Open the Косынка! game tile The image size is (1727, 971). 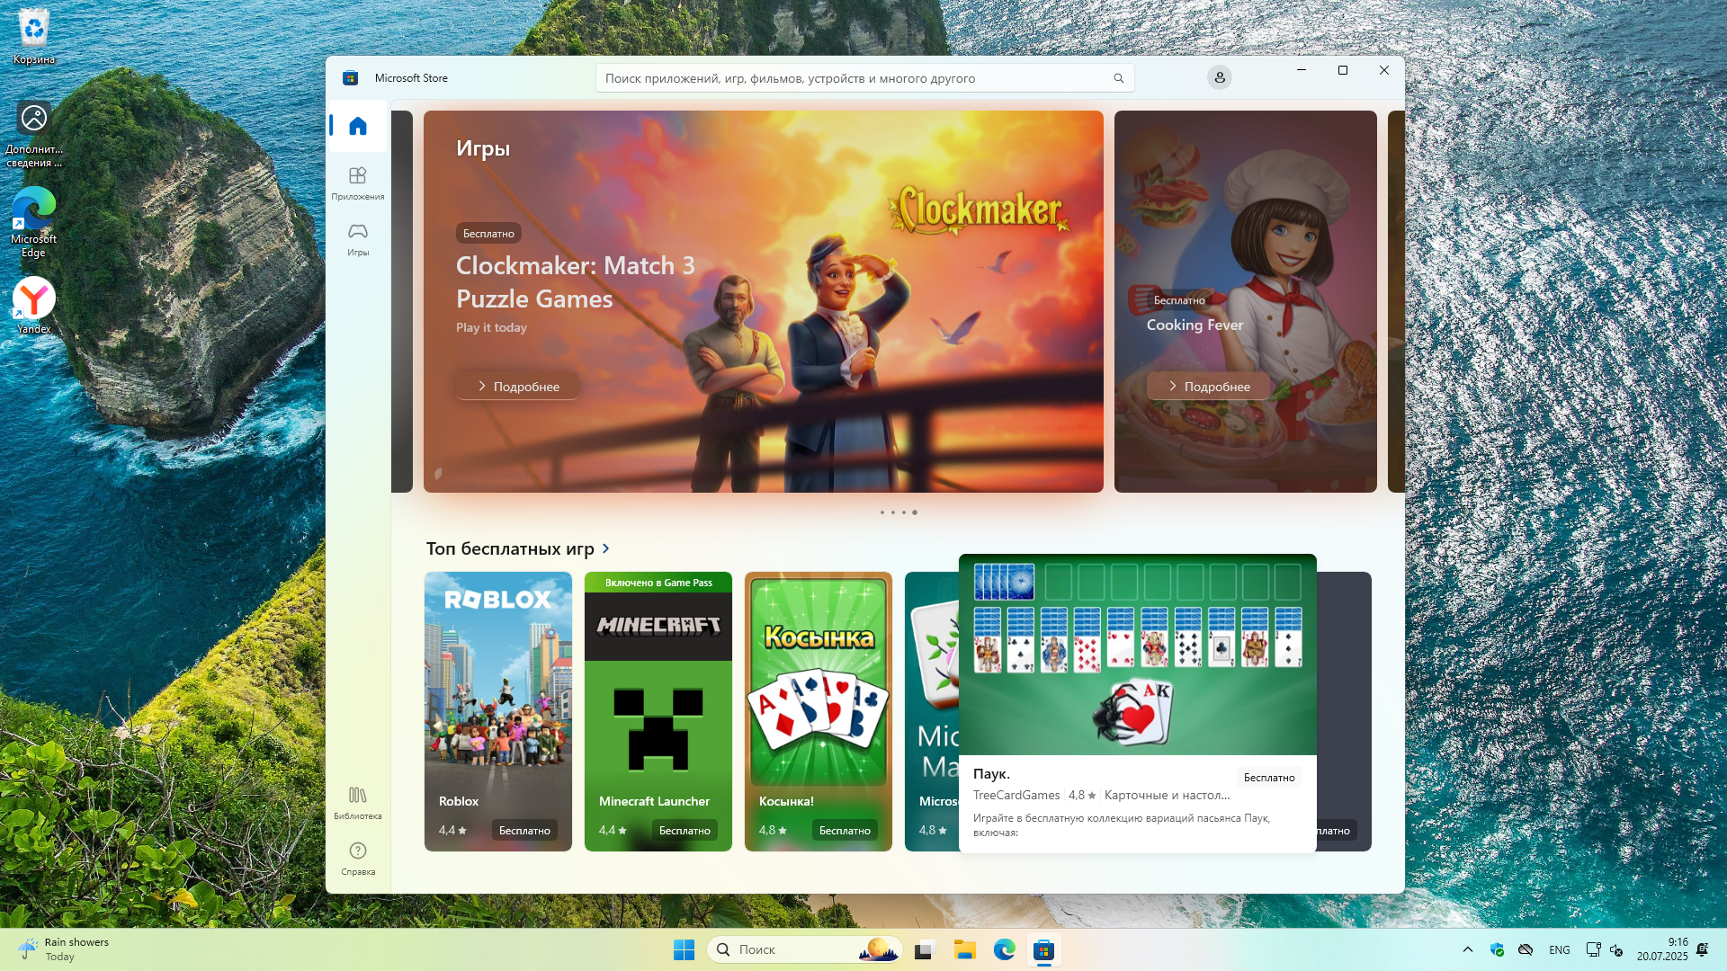[x=818, y=701]
